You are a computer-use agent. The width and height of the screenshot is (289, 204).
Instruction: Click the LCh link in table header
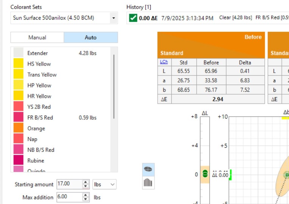[x=164, y=62]
